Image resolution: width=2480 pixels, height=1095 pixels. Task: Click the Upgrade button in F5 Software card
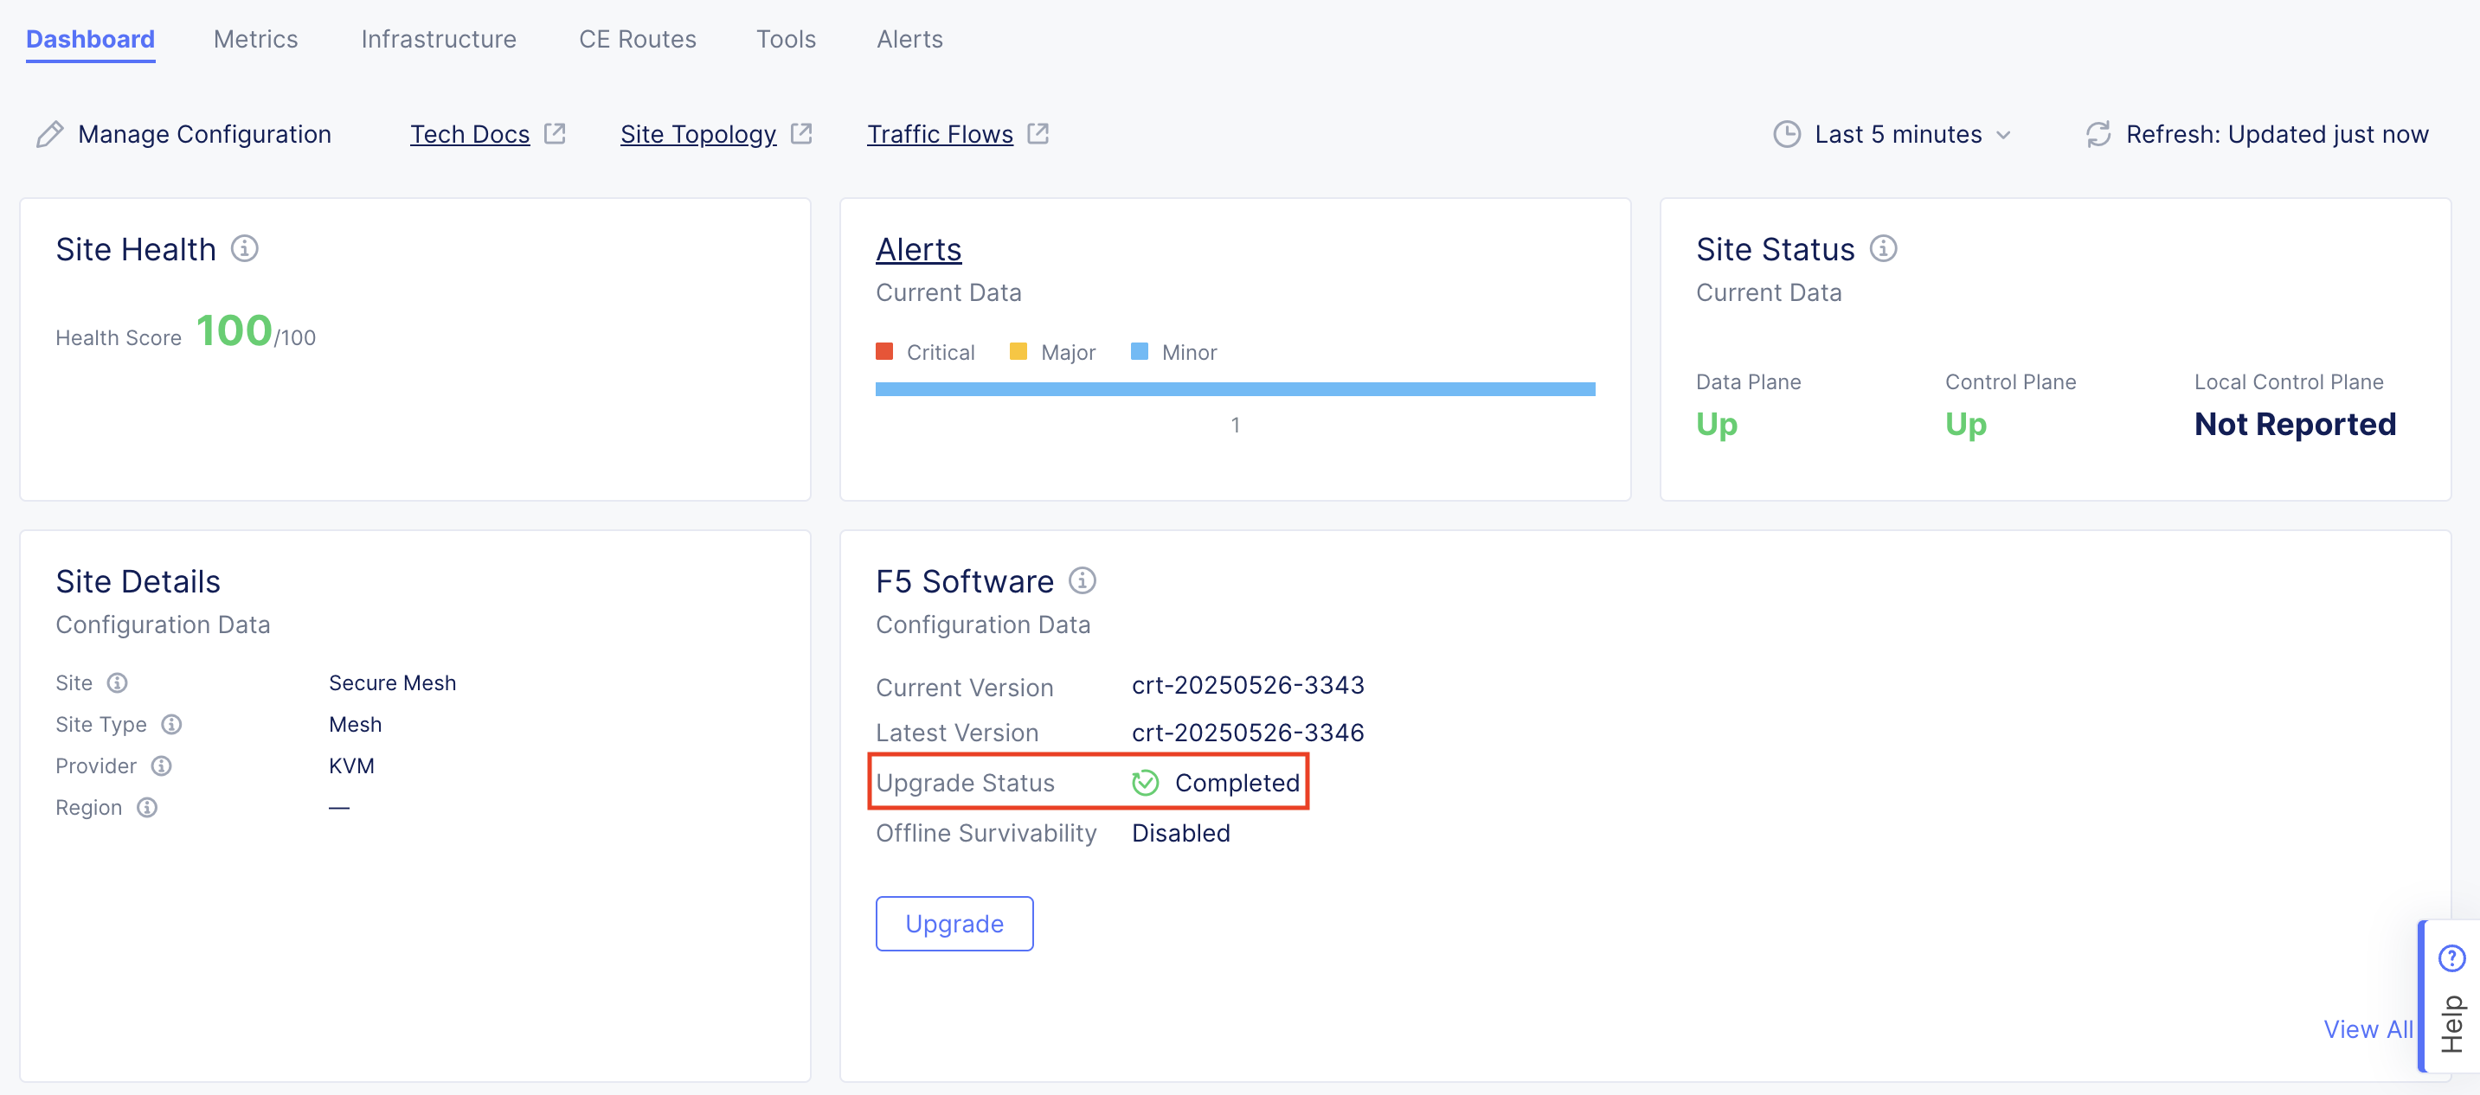click(x=954, y=923)
